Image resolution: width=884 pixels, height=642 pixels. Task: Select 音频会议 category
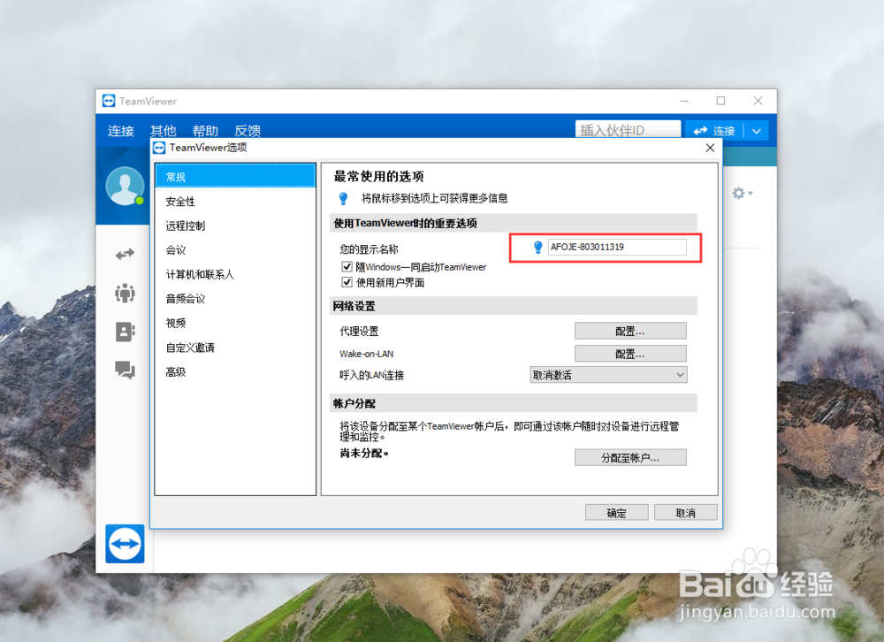(x=235, y=299)
